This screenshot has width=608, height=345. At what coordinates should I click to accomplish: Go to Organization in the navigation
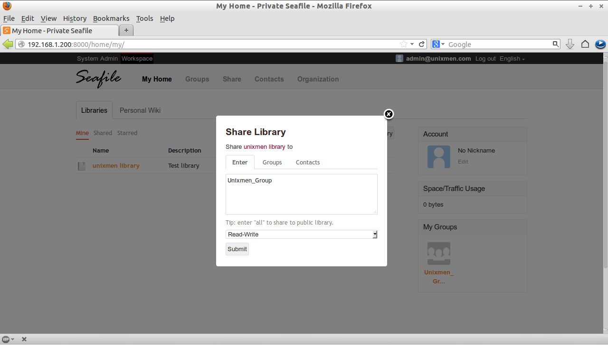tap(318, 79)
